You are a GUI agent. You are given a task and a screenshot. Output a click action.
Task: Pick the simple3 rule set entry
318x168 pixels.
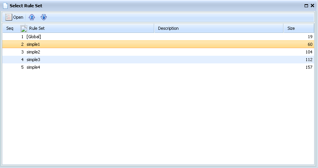33,60
